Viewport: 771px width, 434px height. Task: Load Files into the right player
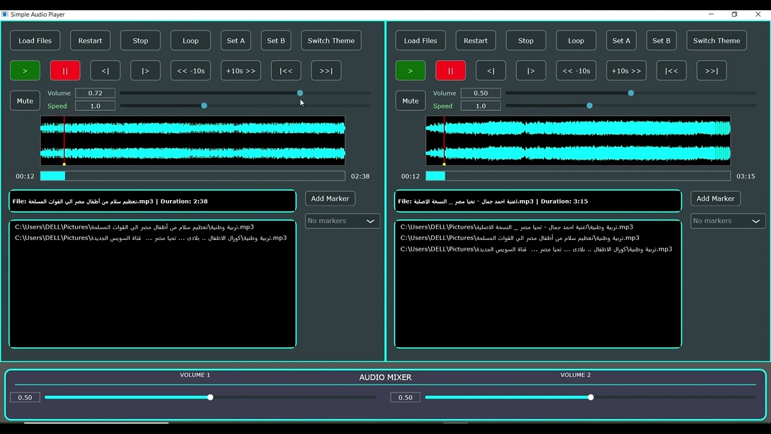coord(420,40)
